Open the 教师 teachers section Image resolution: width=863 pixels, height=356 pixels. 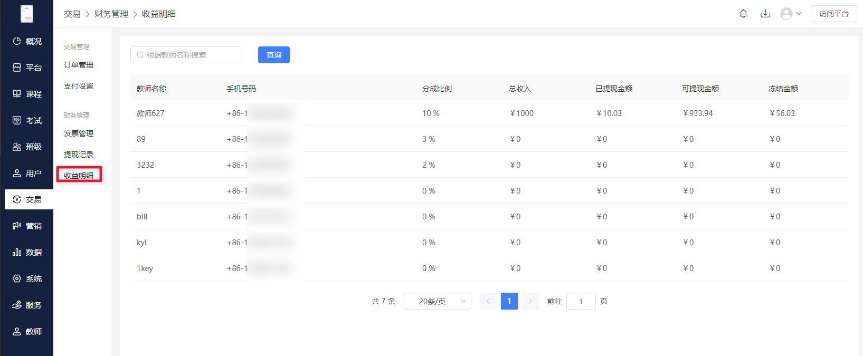click(x=27, y=331)
